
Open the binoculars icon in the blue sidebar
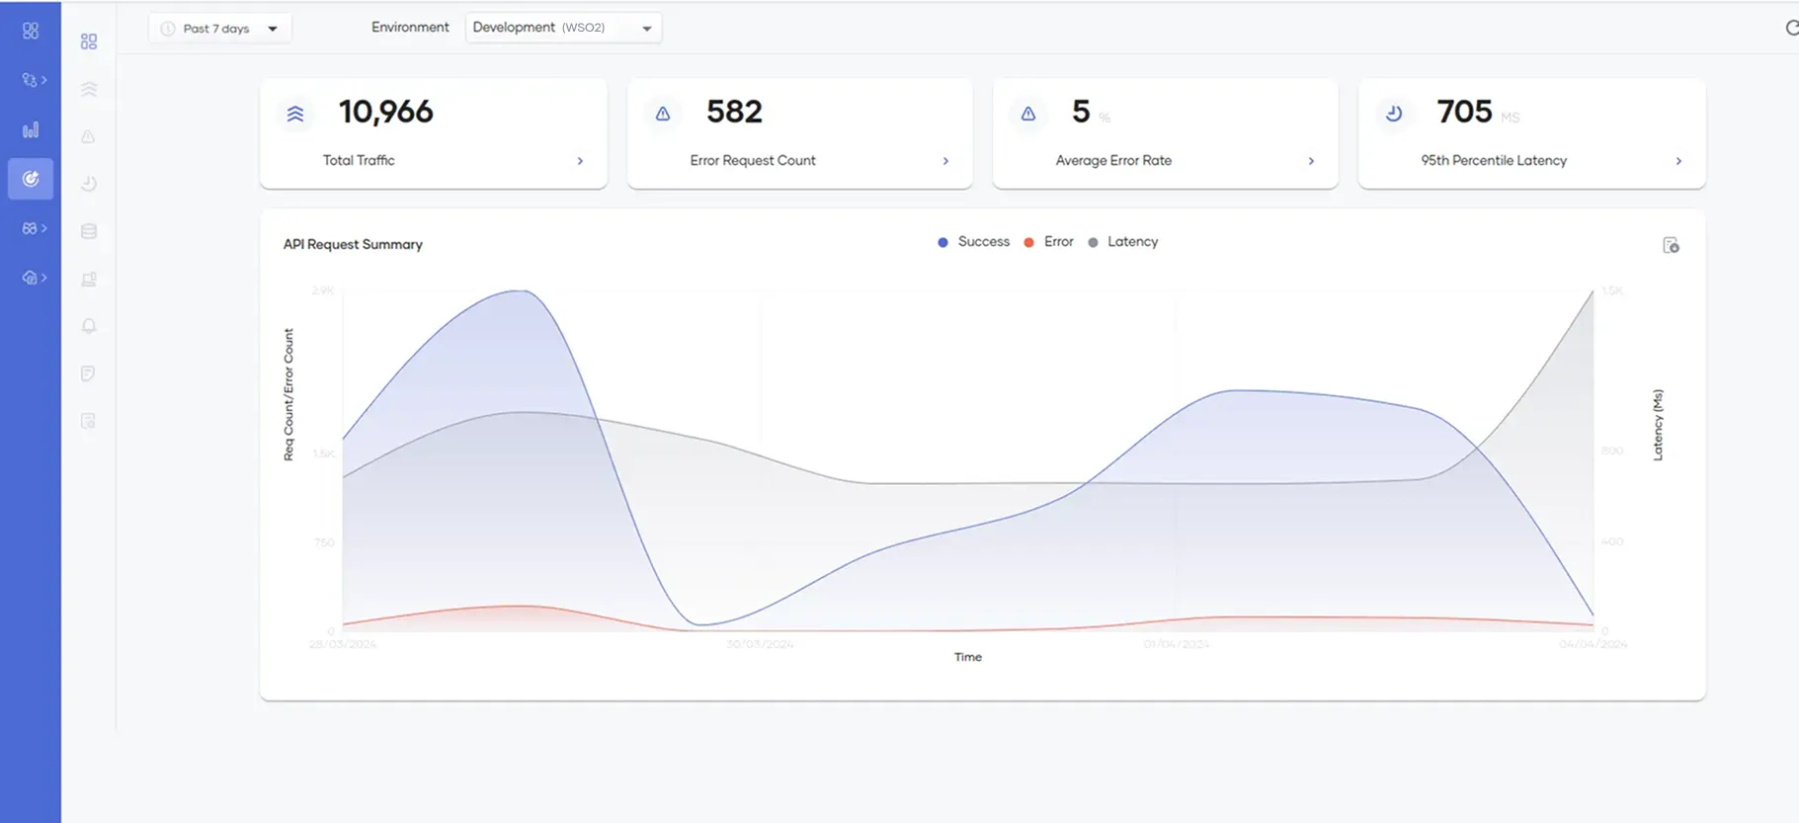point(30,228)
